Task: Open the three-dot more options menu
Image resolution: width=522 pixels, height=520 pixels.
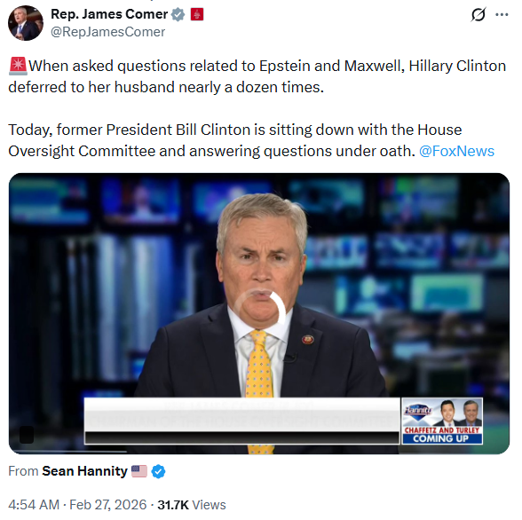Action: point(502,14)
